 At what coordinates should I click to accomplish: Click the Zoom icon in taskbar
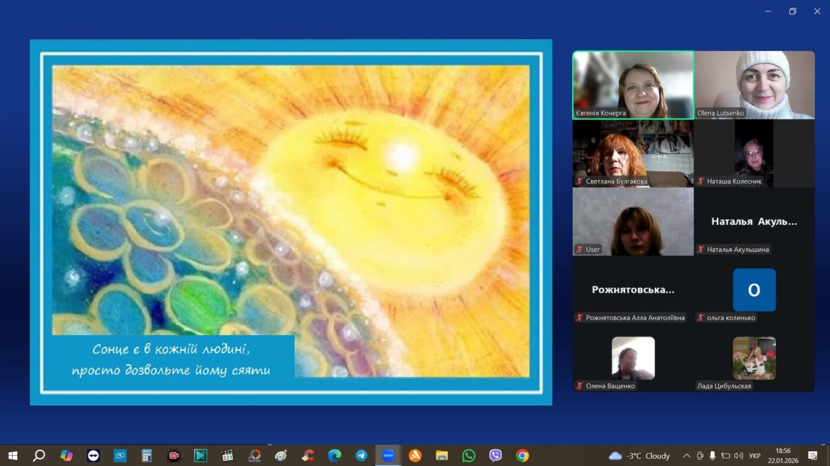tap(388, 455)
